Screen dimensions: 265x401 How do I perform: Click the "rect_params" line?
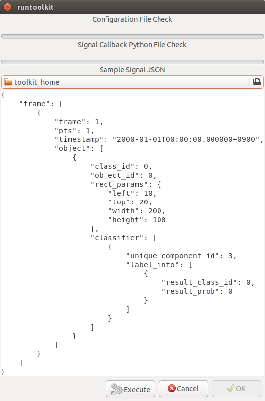pos(126,185)
